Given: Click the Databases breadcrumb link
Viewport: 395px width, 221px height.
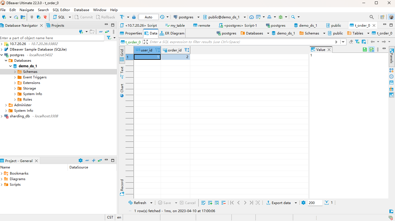Looking at the screenshot, I should click(x=252, y=33).
